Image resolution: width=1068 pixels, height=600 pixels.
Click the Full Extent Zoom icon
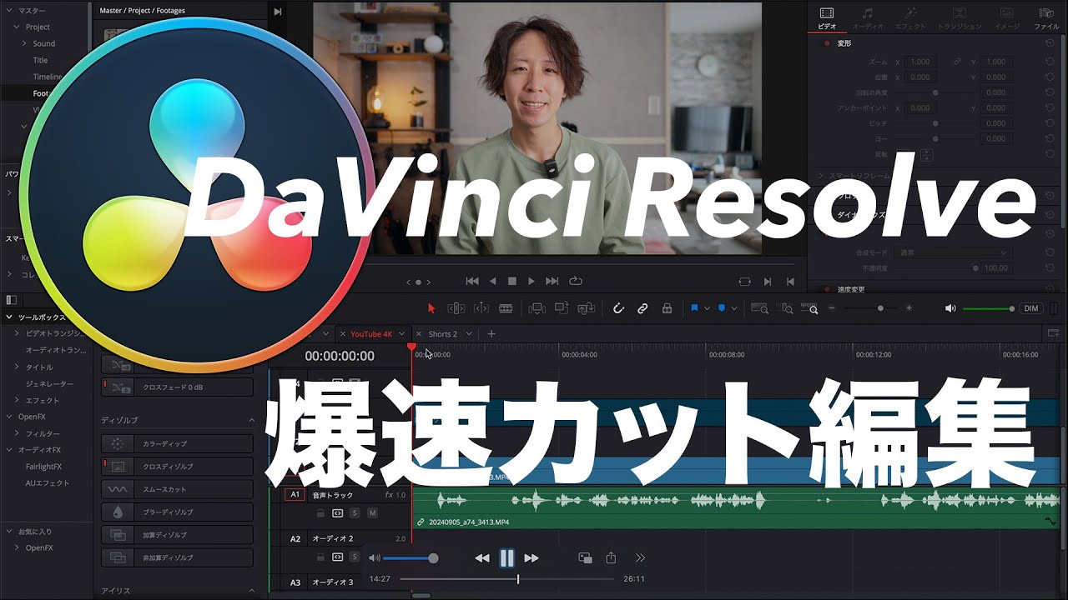[x=759, y=308]
